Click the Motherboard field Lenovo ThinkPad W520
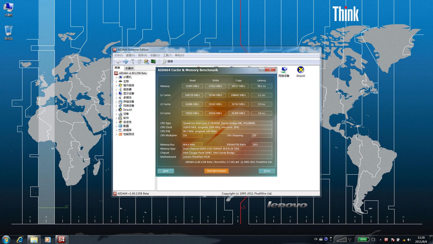 pyautogui.click(x=227, y=157)
